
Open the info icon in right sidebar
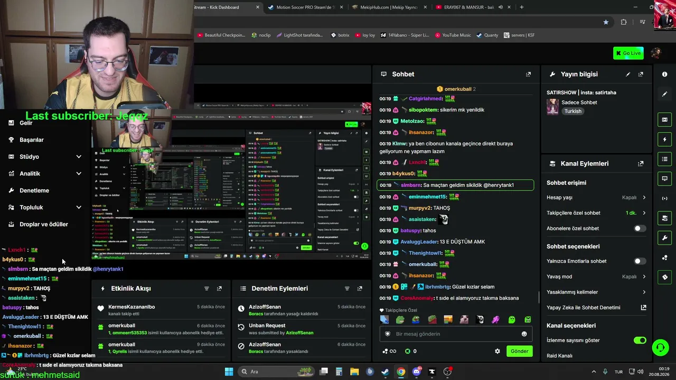click(664, 74)
